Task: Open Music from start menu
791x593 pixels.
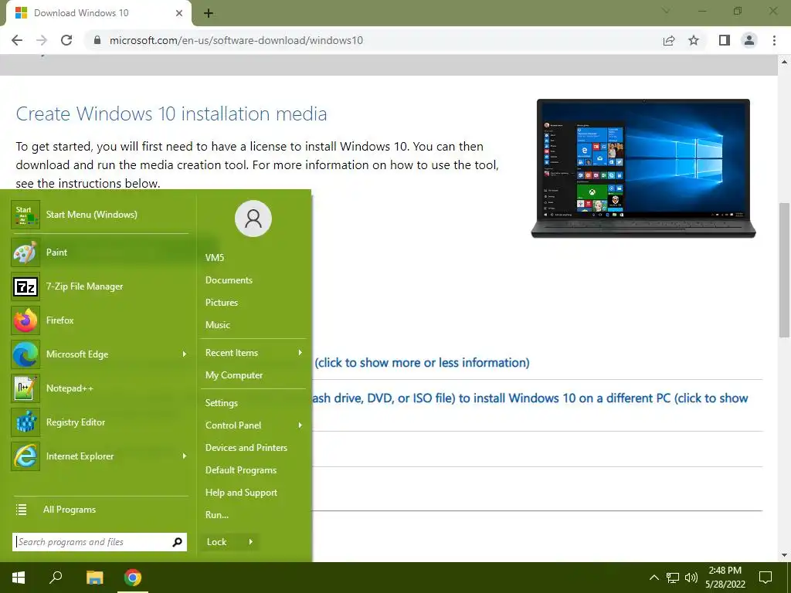Action: [x=217, y=325]
